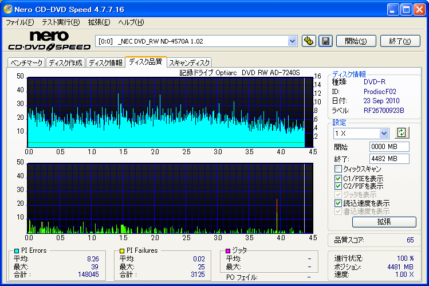
Task: Click the 拡張 button in settings
Action: pyautogui.click(x=384, y=222)
